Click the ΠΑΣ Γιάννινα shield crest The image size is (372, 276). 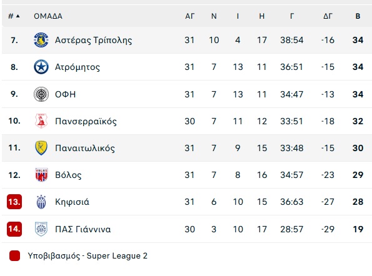(41, 229)
